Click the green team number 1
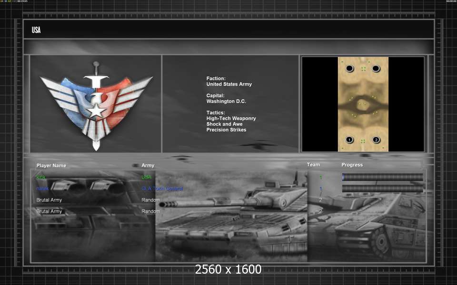Viewport: 457px width, 285px height. point(320,177)
